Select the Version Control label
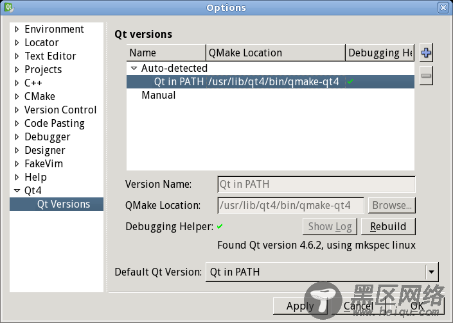 (x=60, y=110)
